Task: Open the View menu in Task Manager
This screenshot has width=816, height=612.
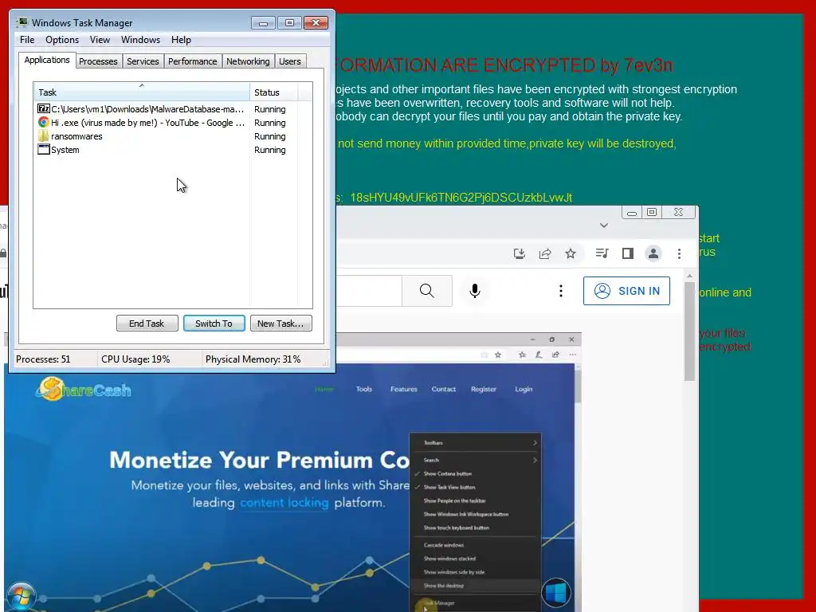Action: pos(100,40)
